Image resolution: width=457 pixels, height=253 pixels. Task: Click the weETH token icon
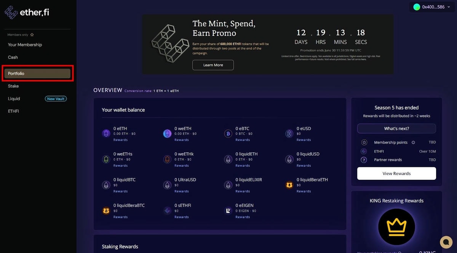coord(167,133)
